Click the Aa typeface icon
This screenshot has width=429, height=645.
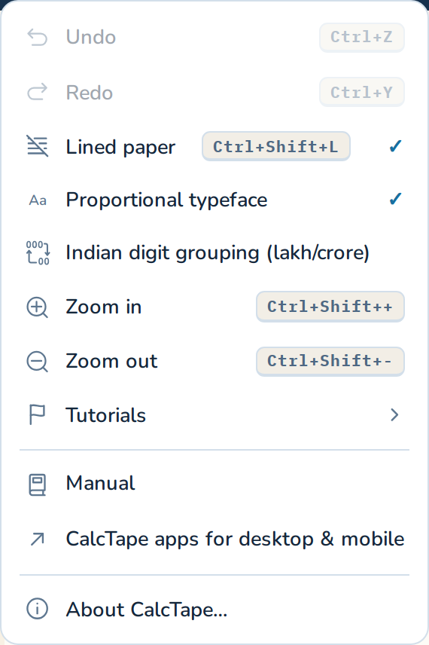click(x=38, y=200)
